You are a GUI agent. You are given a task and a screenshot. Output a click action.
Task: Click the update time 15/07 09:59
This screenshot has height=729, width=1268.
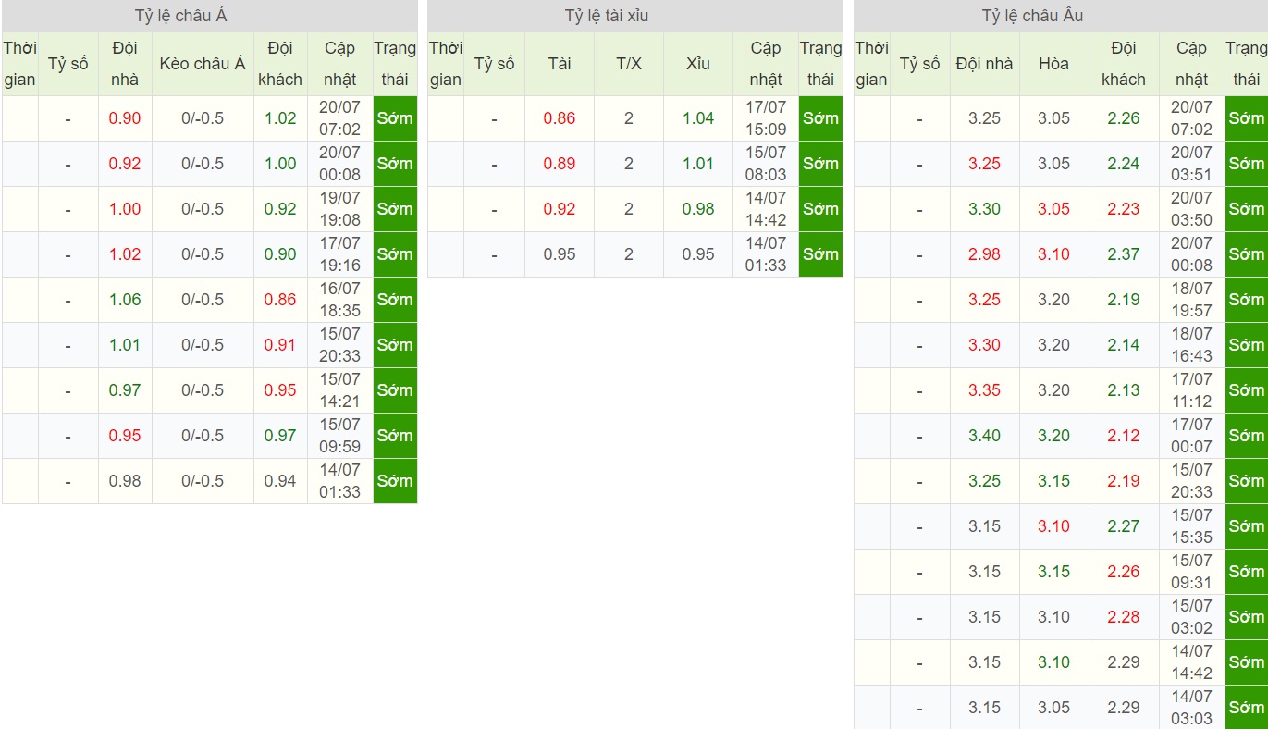point(339,436)
